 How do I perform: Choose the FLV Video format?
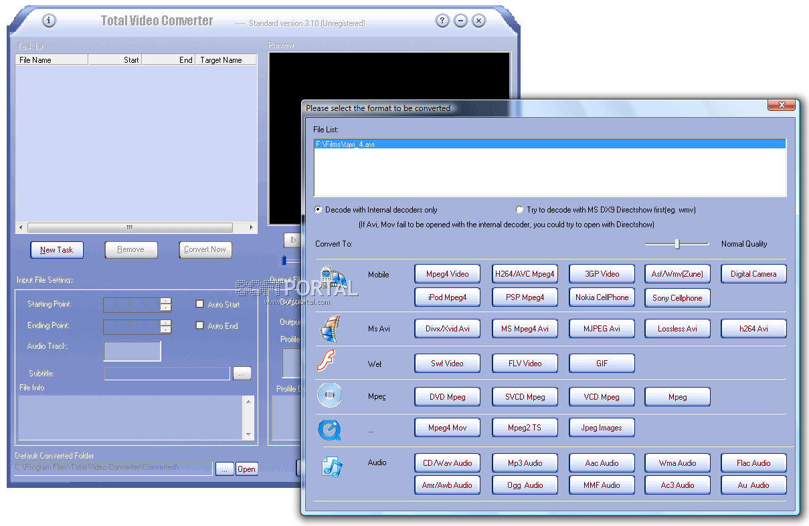(x=525, y=363)
